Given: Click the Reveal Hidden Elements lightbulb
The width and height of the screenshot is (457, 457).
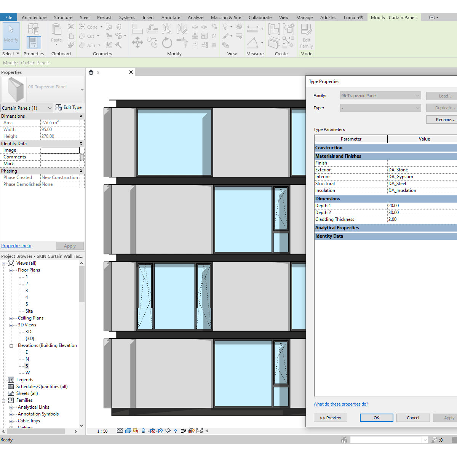Looking at the screenshot, I should coord(175,431).
